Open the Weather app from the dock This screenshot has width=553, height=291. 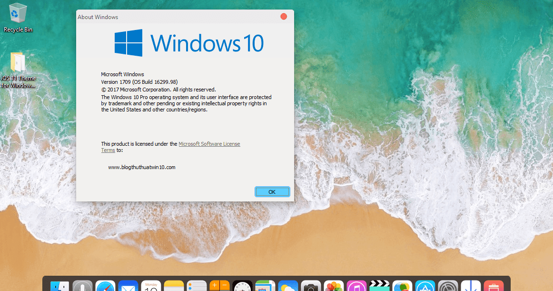(288, 286)
